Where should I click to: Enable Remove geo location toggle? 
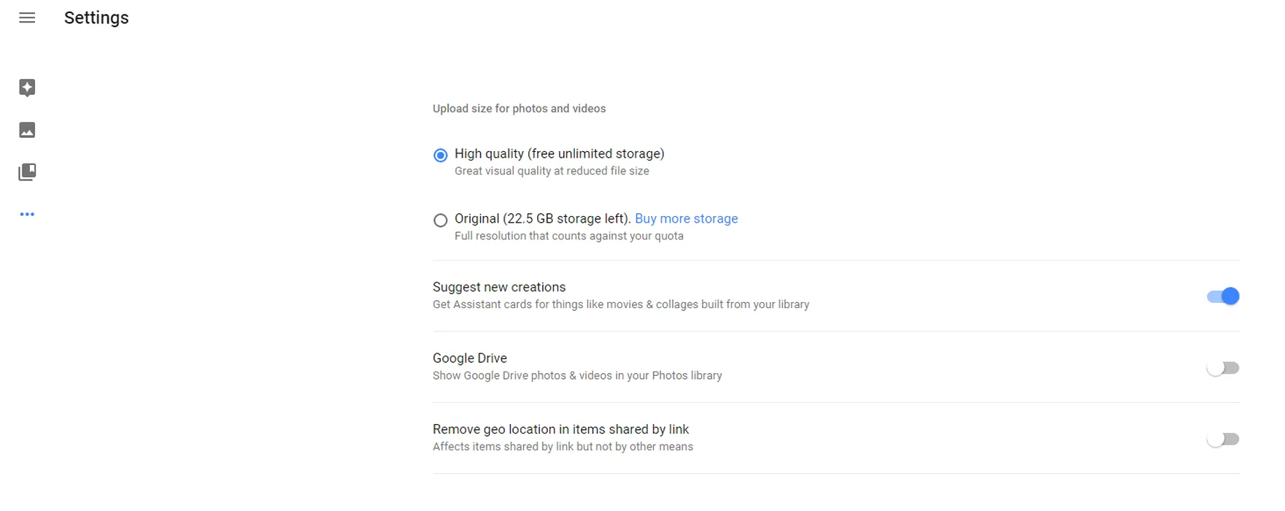point(1223,439)
